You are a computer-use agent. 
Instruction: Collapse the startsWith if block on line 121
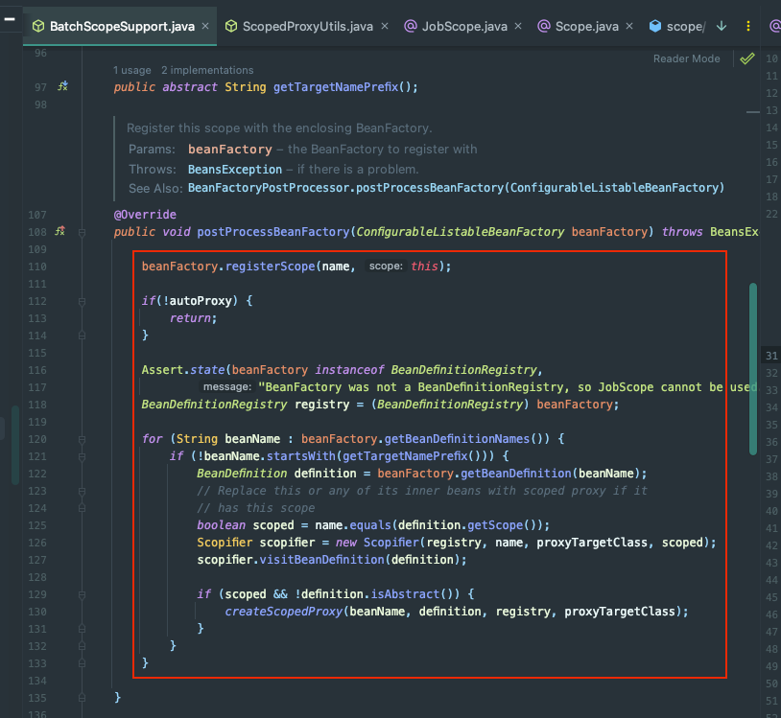83,456
